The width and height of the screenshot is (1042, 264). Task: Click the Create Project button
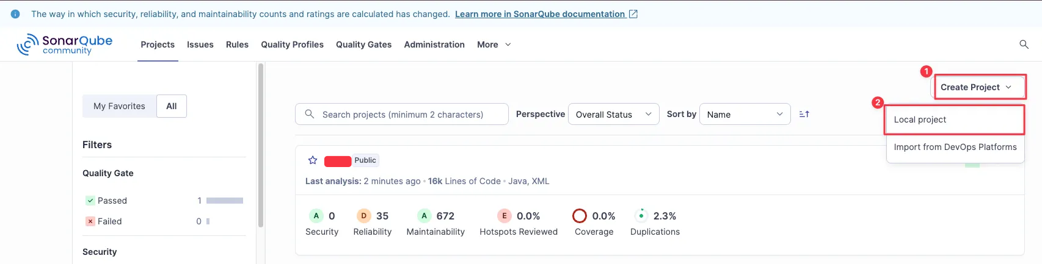(x=975, y=87)
